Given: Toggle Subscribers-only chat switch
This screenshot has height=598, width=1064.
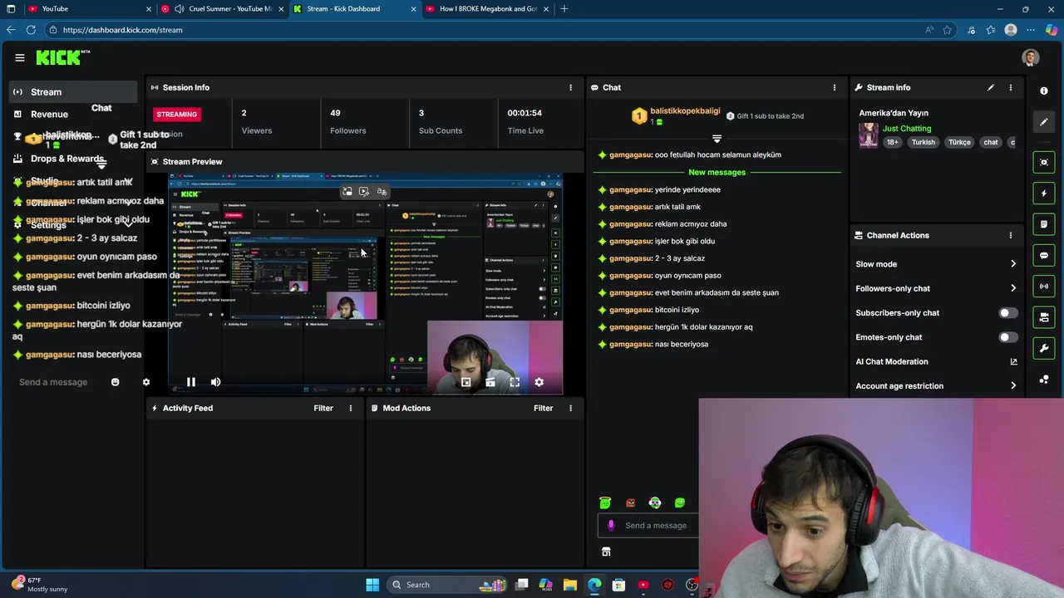Looking at the screenshot, I should 1007,313.
